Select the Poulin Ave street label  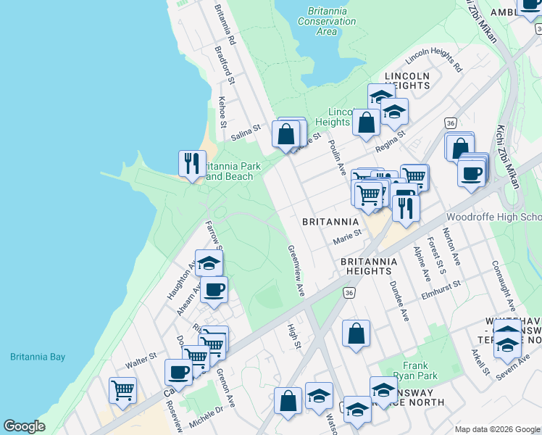pyautogui.click(x=337, y=157)
